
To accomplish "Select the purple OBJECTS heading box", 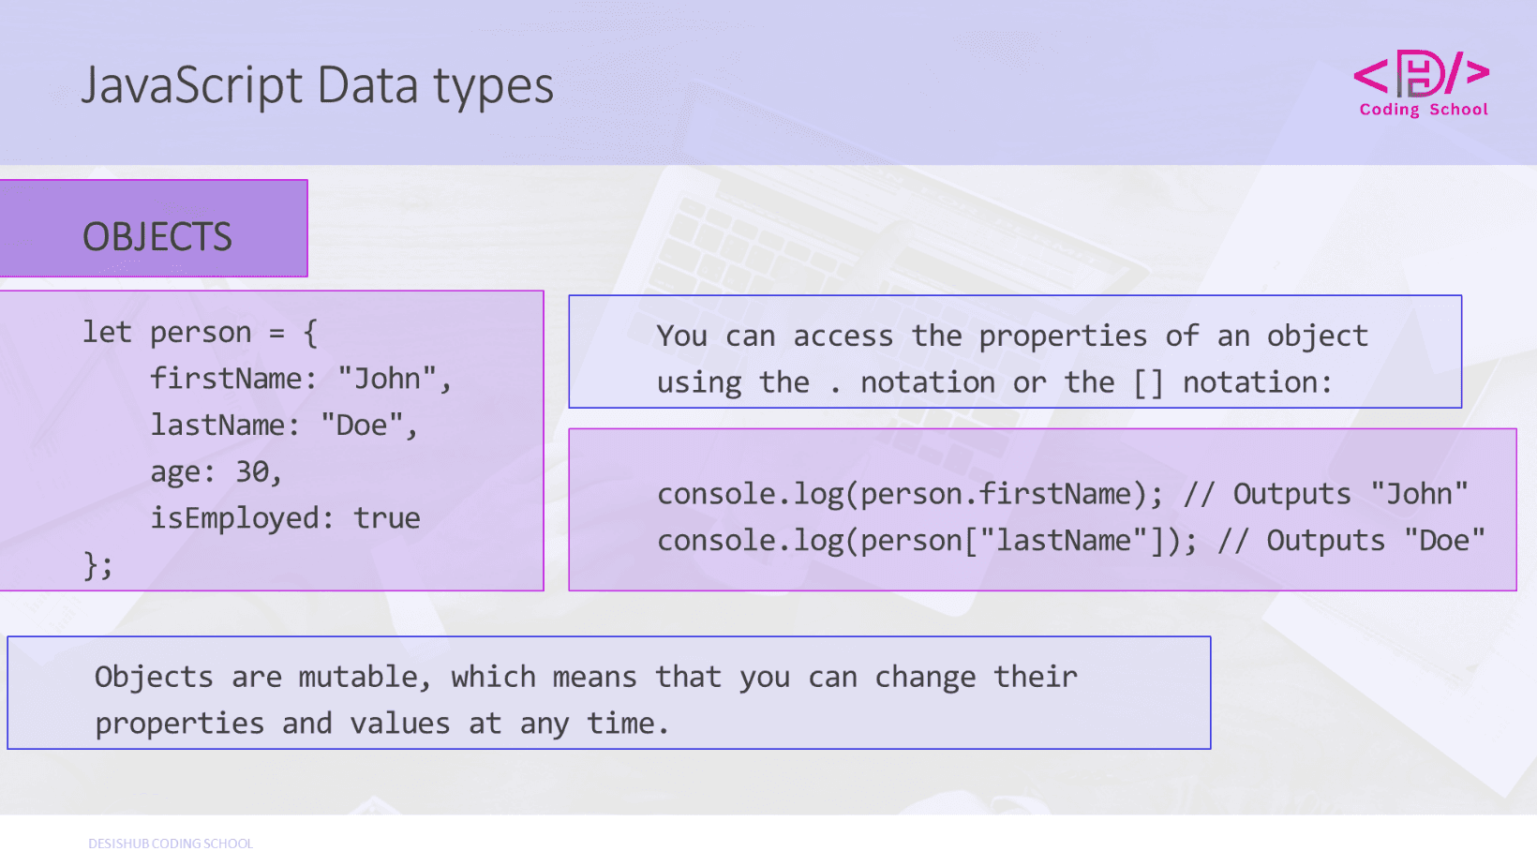I will click(155, 230).
